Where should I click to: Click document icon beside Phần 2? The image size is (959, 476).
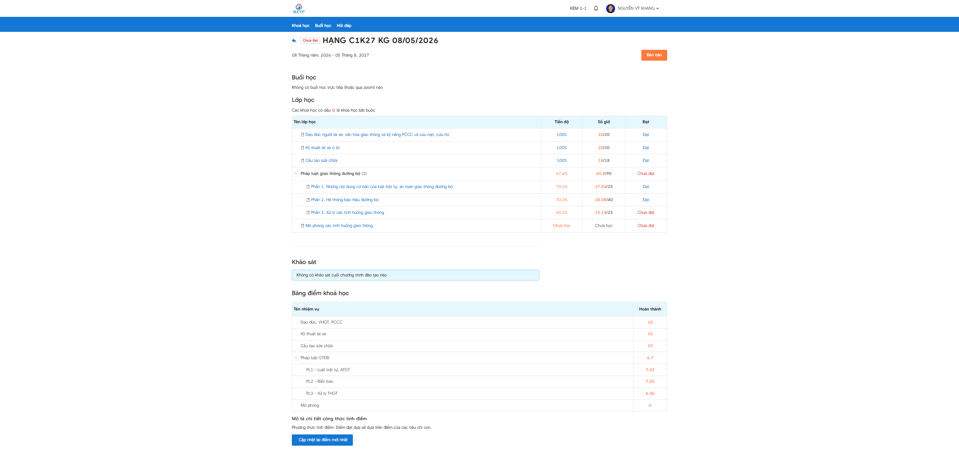click(308, 200)
